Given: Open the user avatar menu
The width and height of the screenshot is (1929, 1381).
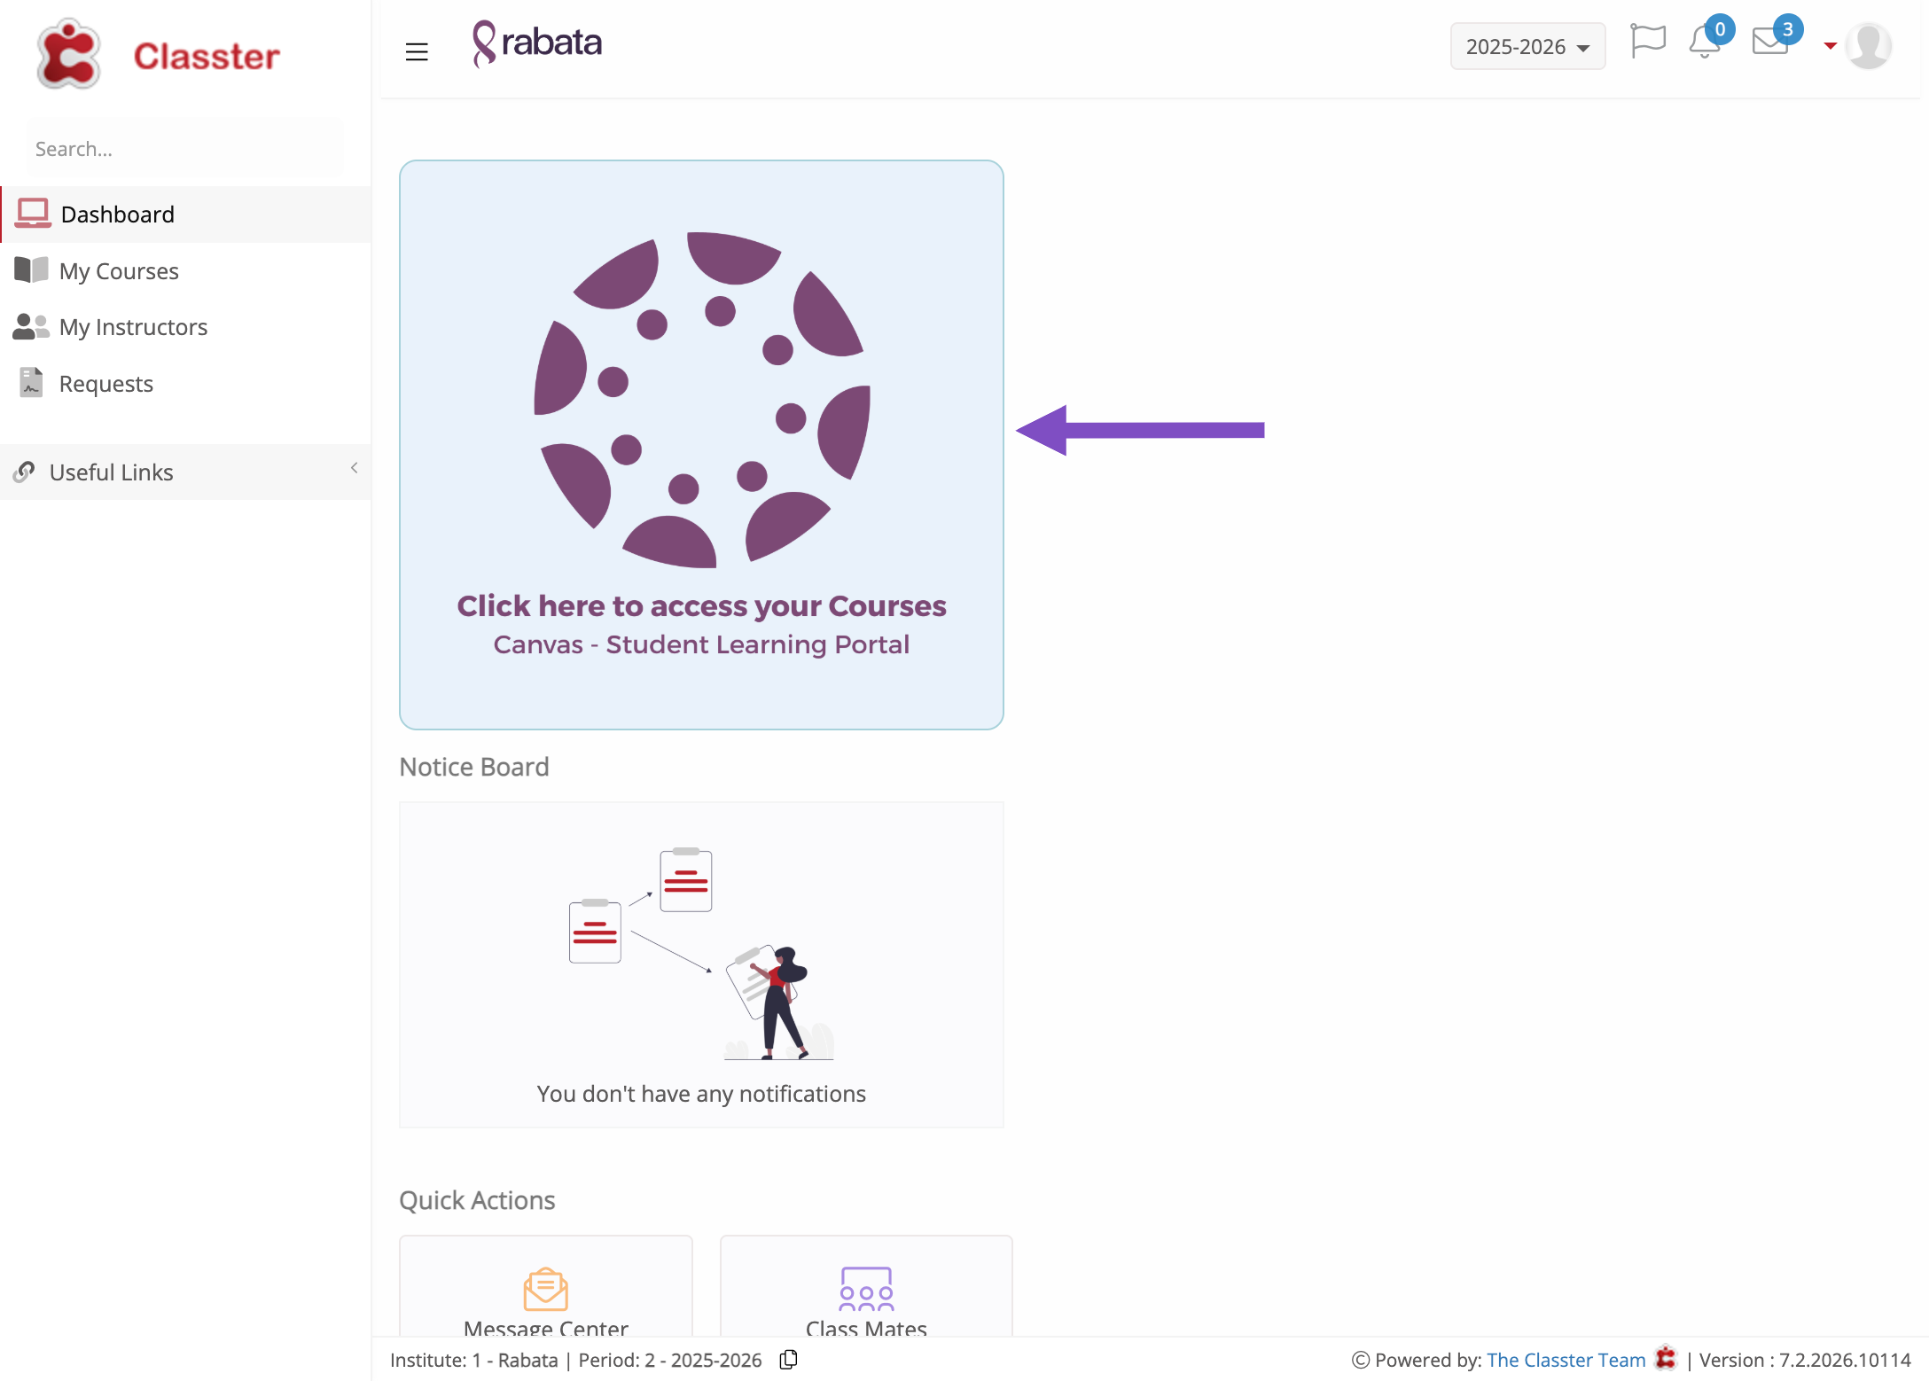Looking at the screenshot, I should pyautogui.click(x=1869, y=45).
